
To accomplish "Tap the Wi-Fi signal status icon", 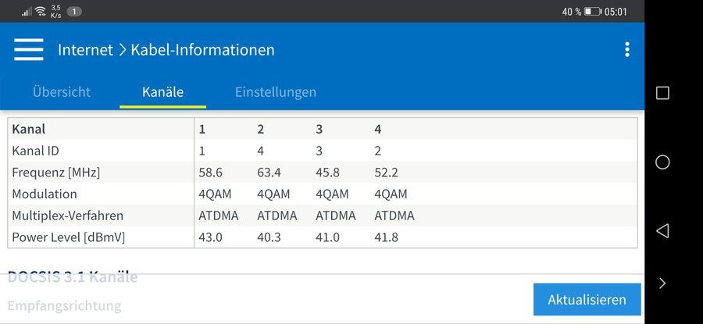I will (40, 12).
